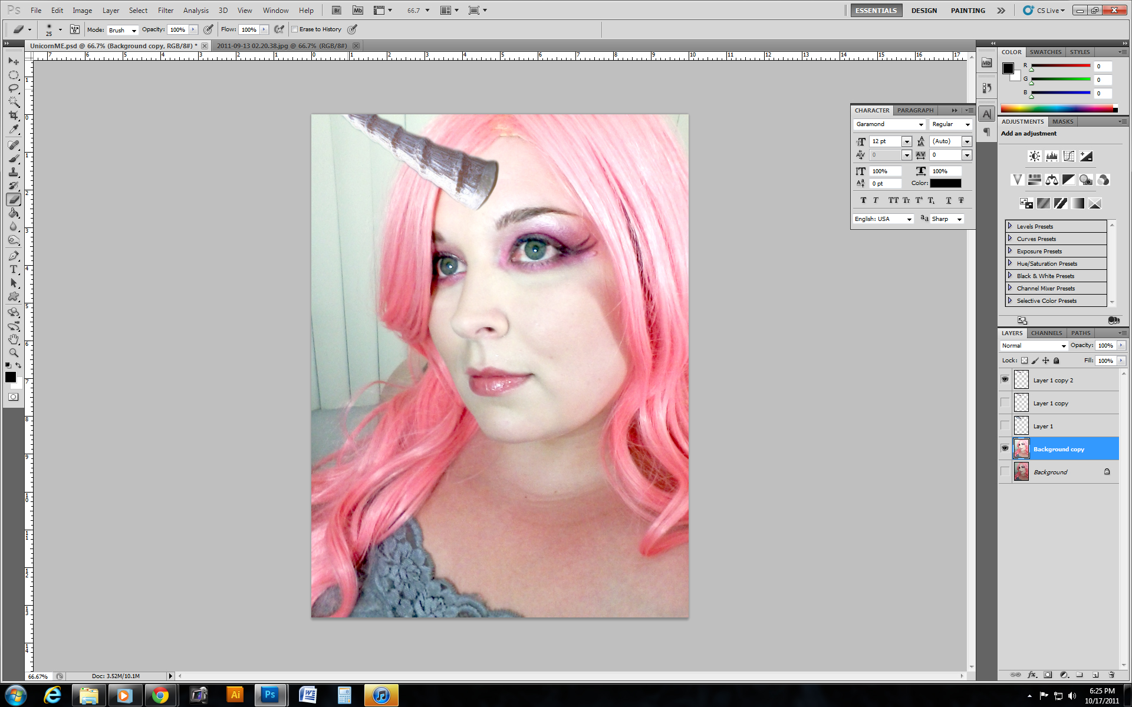The width and height of the screenshot is (1132, 707).
Task: Toggle lock transparent pixels
Action: point(1024,361)
